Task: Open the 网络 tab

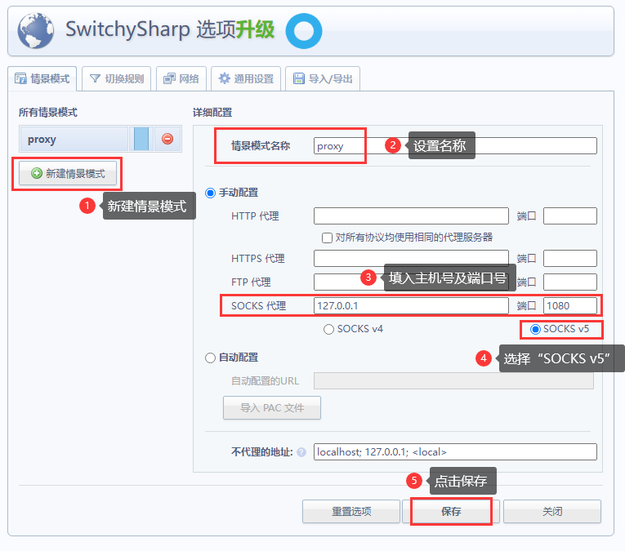Action: pos(181,79)
